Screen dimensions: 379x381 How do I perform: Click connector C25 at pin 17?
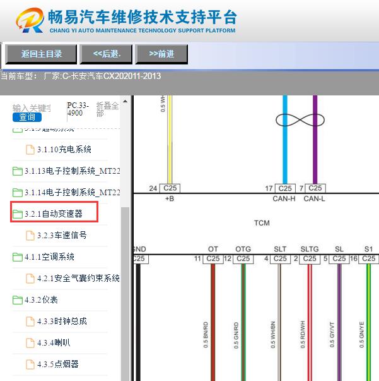point(285,188)
